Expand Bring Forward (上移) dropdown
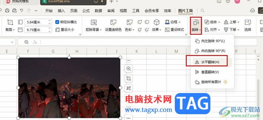Image resolution: width=263 pixels, height=120 pixels. [x=238, y=22]
